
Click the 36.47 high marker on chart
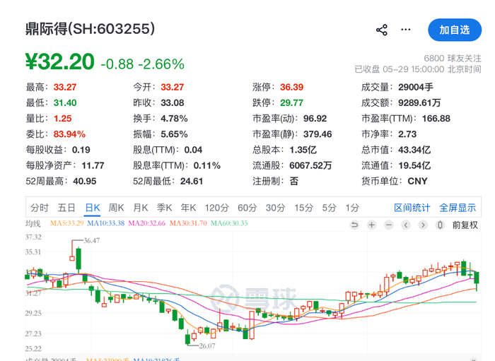[x=91, y=241]
